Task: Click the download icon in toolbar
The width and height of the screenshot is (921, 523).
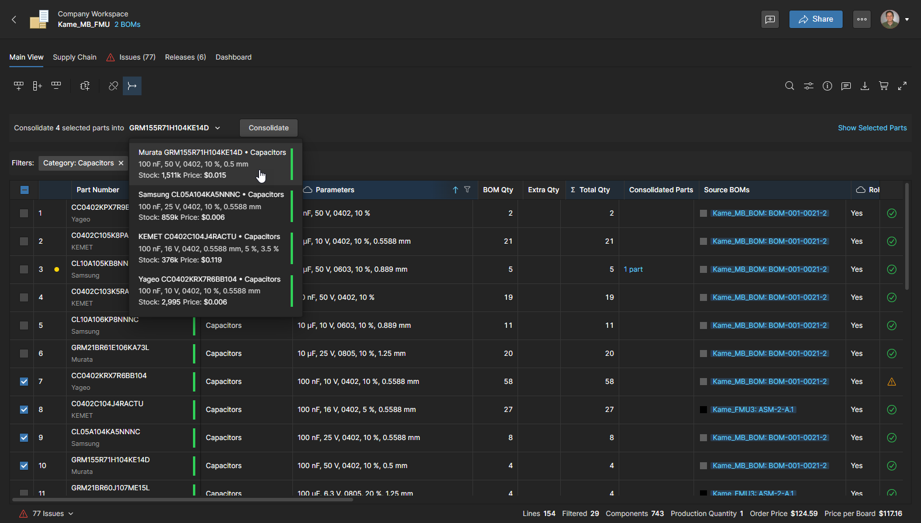Action: [865, 86]
